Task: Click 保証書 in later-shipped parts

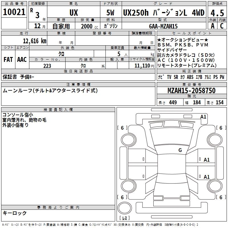Action: coord(10,77)
